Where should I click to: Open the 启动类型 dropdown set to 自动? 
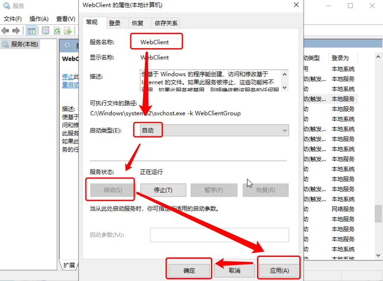coord(214,130)
